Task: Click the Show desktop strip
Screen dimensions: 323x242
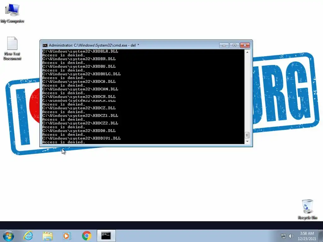Action: tap(321, 236)
